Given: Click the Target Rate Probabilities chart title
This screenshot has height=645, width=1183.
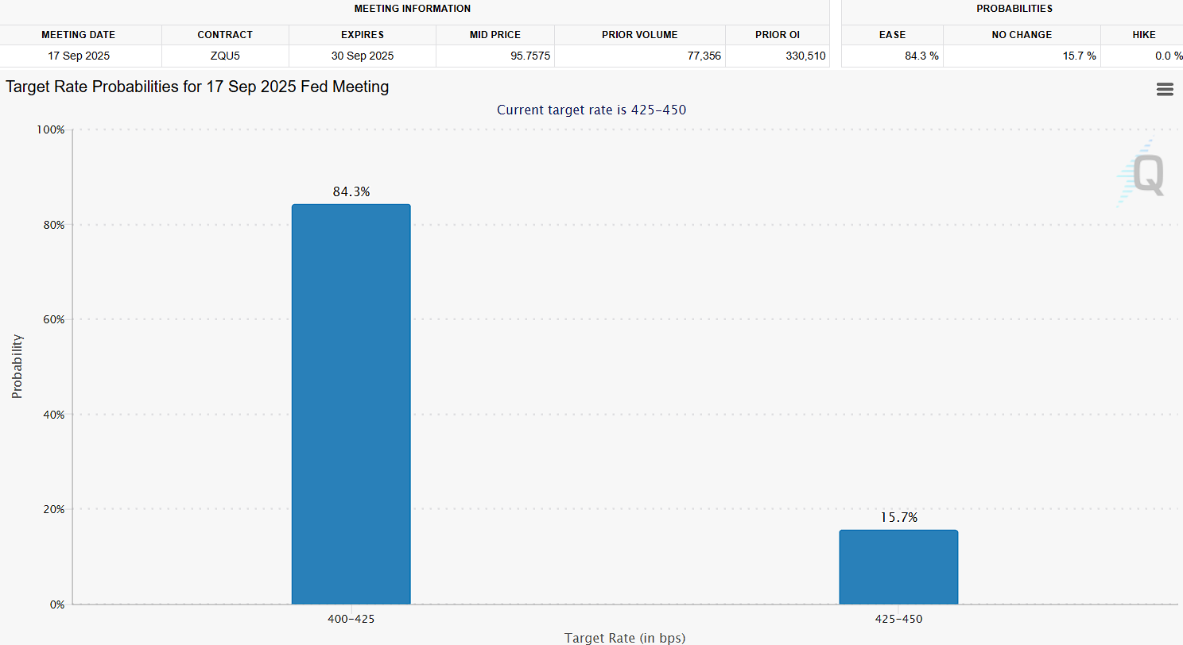Looking at the screenshot, I should pyautogui.click(x=197, y=87).
